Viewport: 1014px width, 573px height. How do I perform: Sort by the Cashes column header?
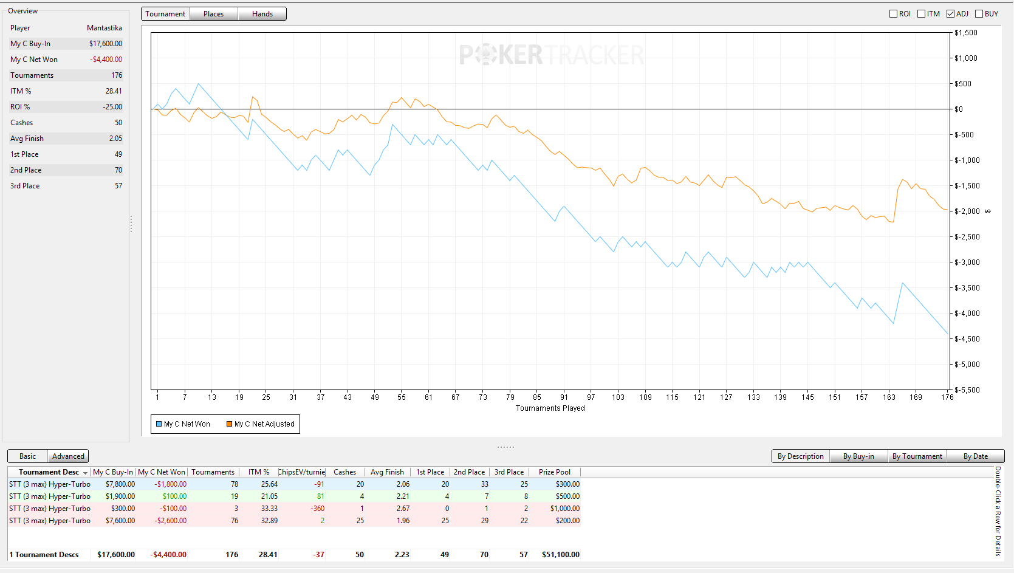(x=345, y=472)
